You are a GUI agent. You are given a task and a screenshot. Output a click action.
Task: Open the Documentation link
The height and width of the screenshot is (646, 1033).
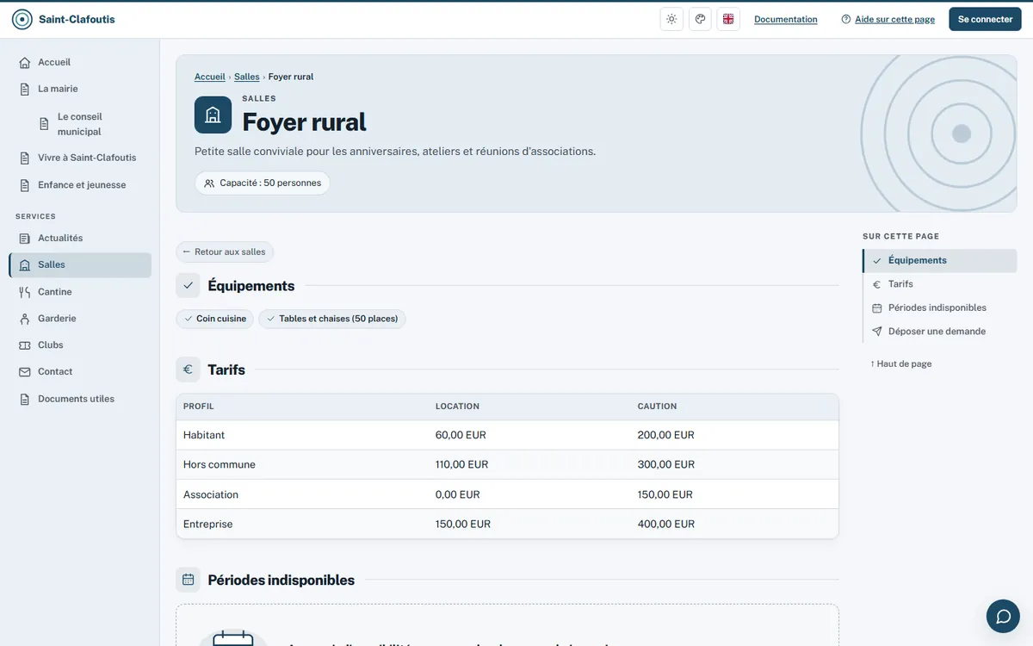(786, 20)
